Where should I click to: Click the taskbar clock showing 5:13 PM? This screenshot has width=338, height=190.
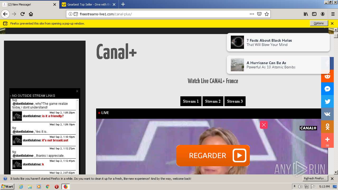[x=324, y=187]
